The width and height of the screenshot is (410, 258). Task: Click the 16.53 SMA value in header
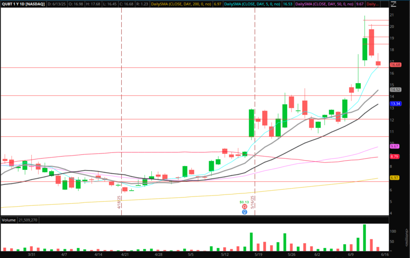pyautogui.click(x=287, y=4)
